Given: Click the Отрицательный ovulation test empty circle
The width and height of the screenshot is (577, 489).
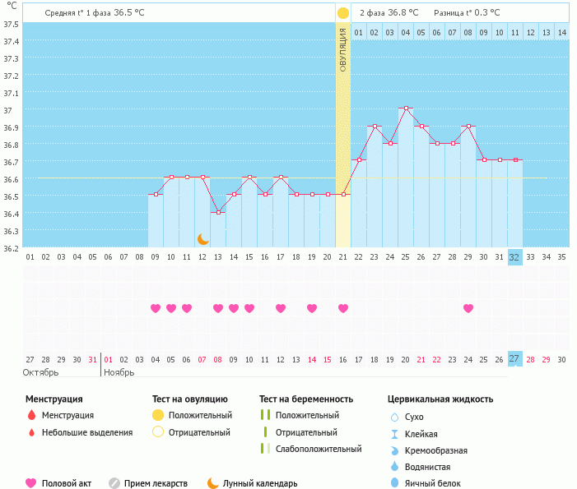Looking at the screenshot, I should coord(158,432).
